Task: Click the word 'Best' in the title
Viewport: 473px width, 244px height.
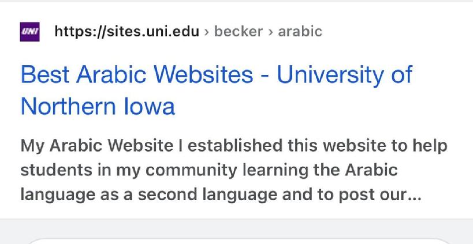Action: click(45, 74)
